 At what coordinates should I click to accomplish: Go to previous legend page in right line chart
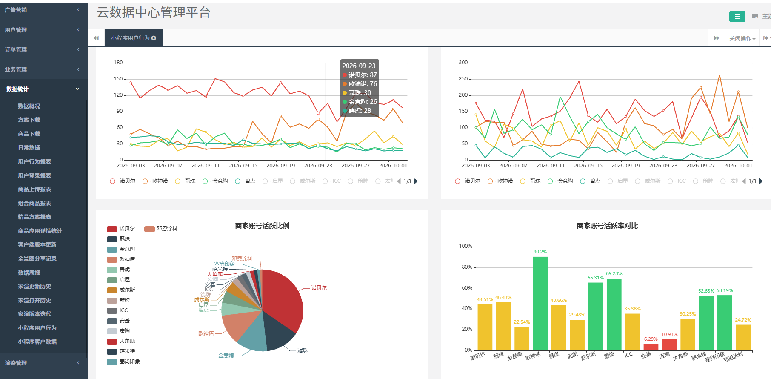tap(744, 181)
